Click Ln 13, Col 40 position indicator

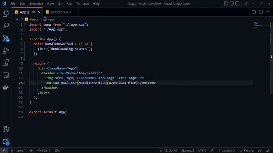[168, 150]
